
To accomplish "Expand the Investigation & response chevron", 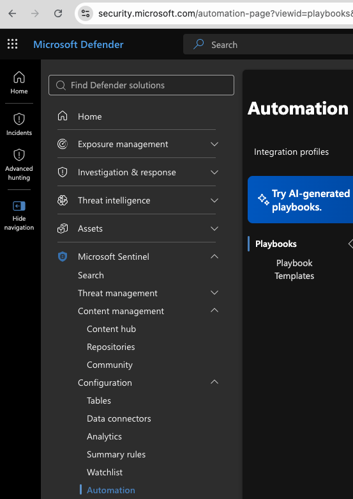I will tap(214, 172).
